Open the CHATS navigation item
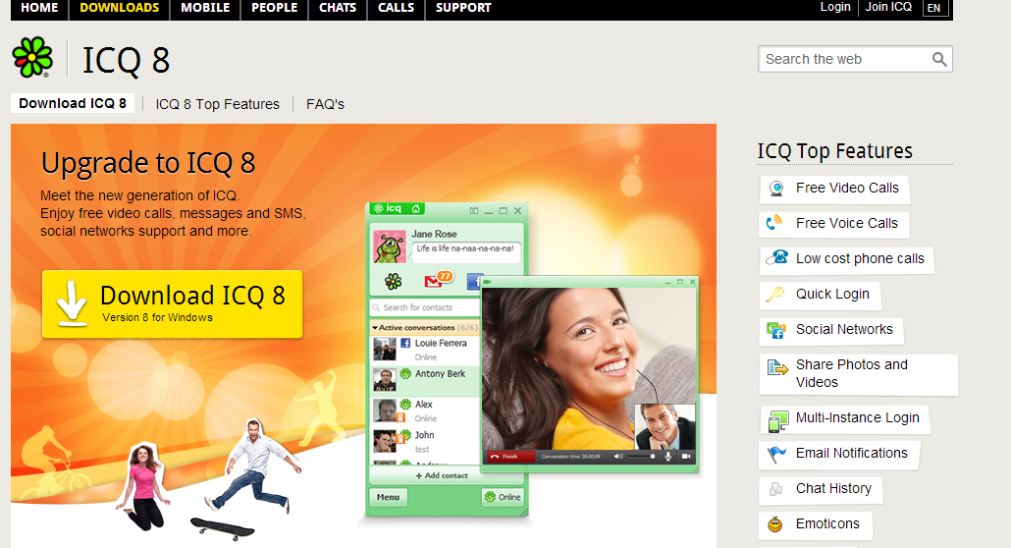This screenshot has width=1011, height=548. [338, 8]
